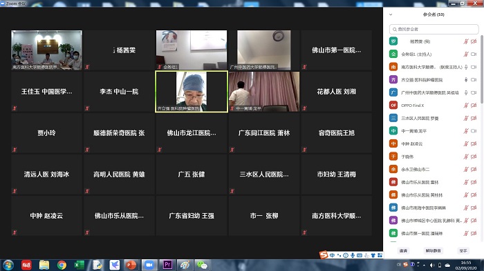Select the 南方医科大学 conference room video tile

[46, 50]
